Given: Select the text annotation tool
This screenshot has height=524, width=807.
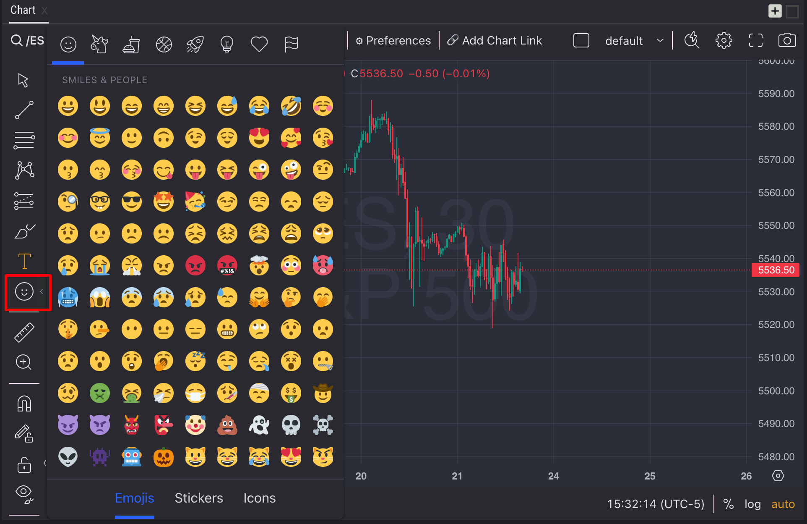Looking at the screenshot, I should (24, 261).
